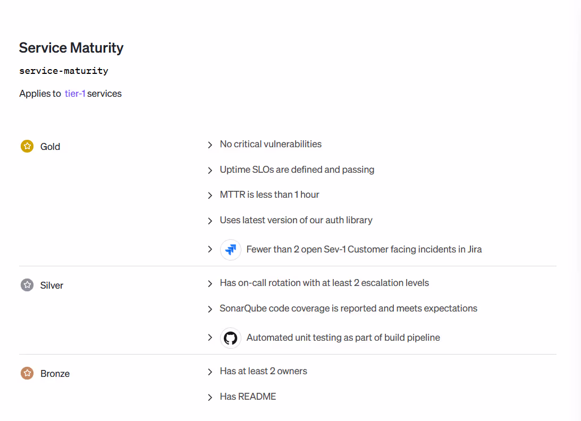The image size is (581, 421).
Task: Click the Silver star level icon
Action: tap(27, 285)
